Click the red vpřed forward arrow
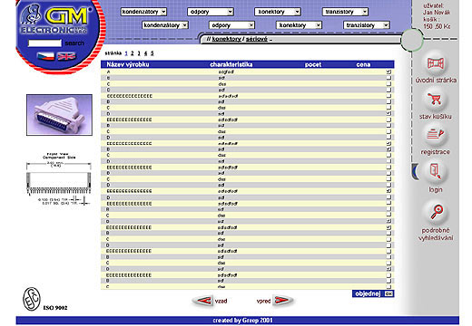This screenshot has height=326, width=472. 282,300
